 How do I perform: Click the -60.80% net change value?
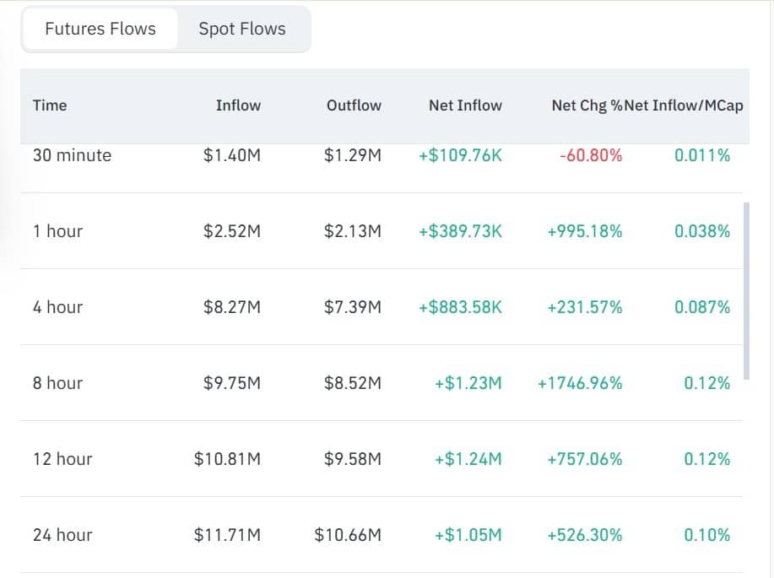coord(591,155)
